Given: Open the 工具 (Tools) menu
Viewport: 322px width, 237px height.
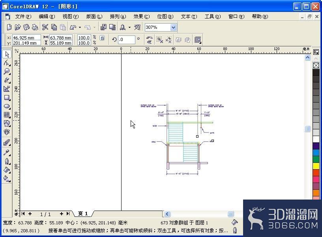Looking at the screenshot, I should [213, 17].
